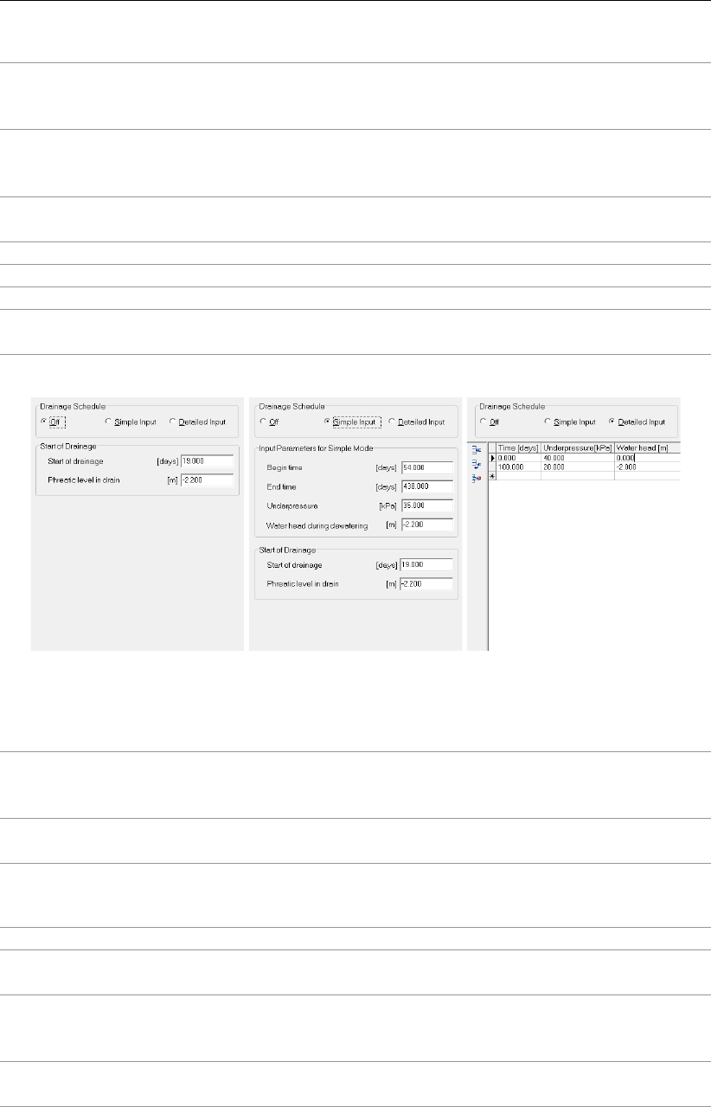Select Off radio in the table panel
Viewport: 711px width, 1107px height.
[483, 422]
